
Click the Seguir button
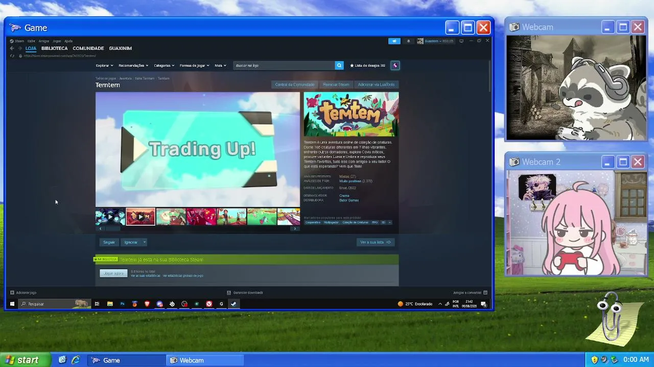[x=109, y=242]
